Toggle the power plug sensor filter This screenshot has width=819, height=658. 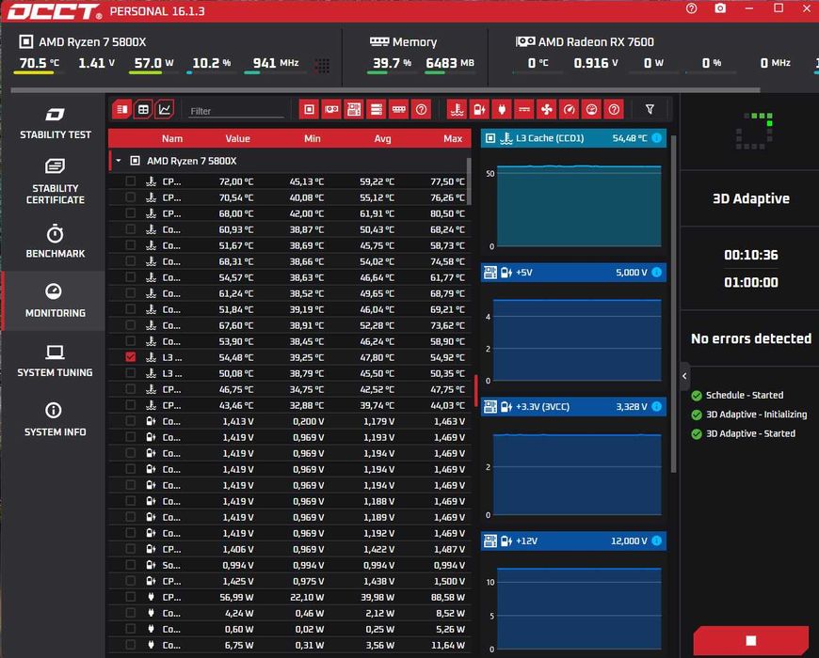pyautogui.click(x=502, y=109)
